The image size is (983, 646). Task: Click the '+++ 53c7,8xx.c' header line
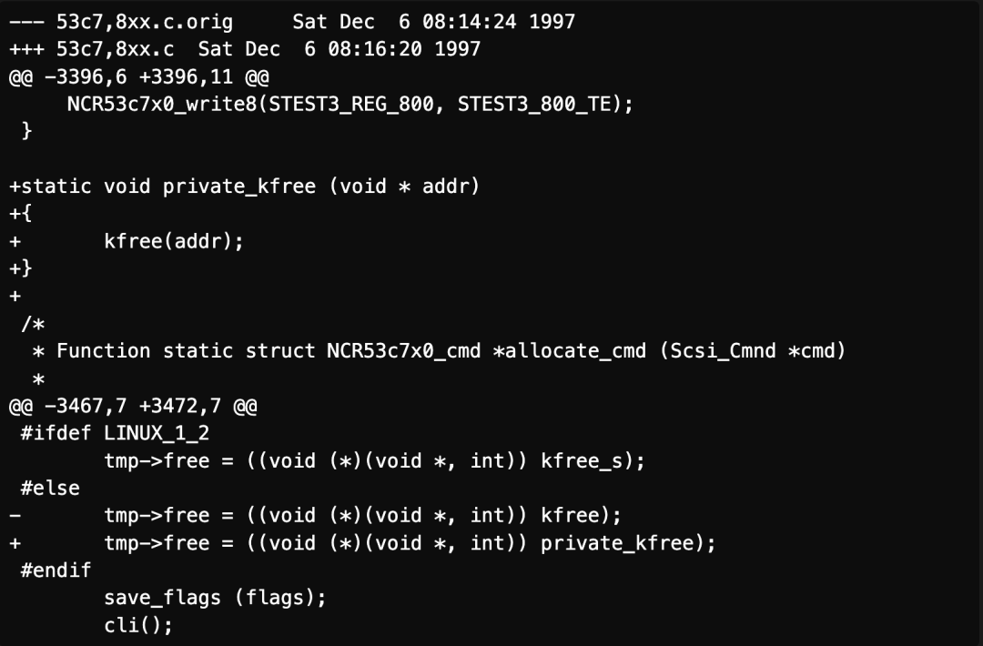245,49
